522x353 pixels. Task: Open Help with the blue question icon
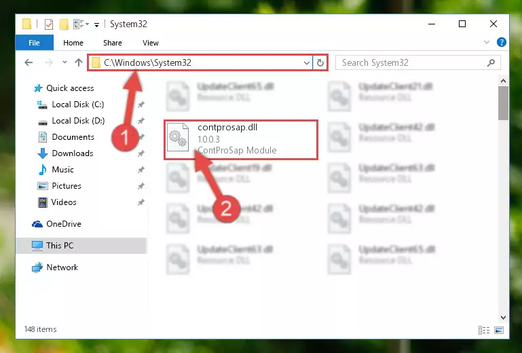click(x=502, y=42)
